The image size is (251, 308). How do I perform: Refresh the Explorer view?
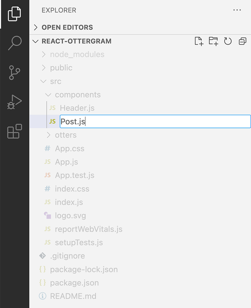tap(228, 41)
